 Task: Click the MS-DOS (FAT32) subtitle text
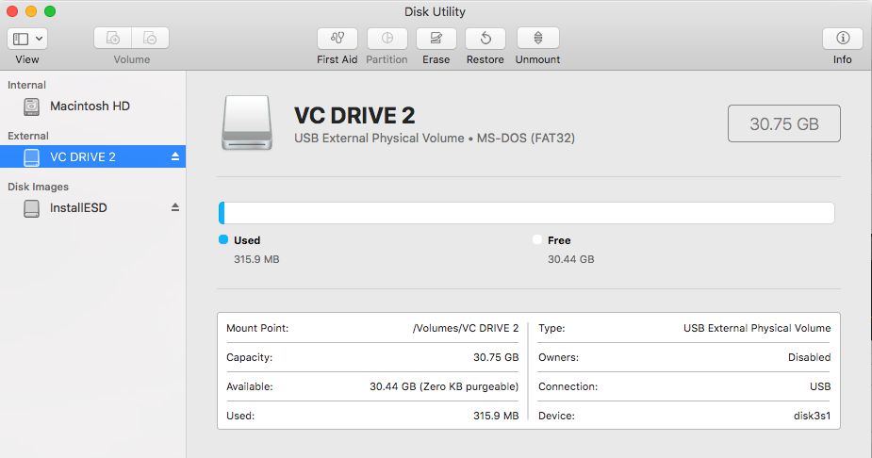(x=525, y=138)
